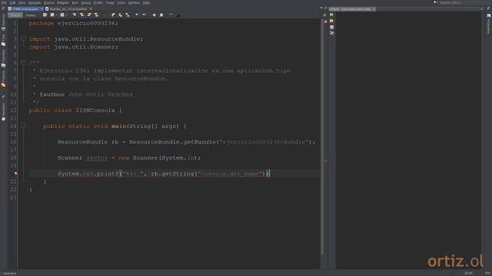
Task: Click the Stop icon in Output window
Action: pyautogui.click(x=331, y=28)
